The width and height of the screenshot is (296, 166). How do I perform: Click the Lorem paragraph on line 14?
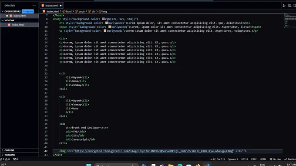[x=118, y=43]
